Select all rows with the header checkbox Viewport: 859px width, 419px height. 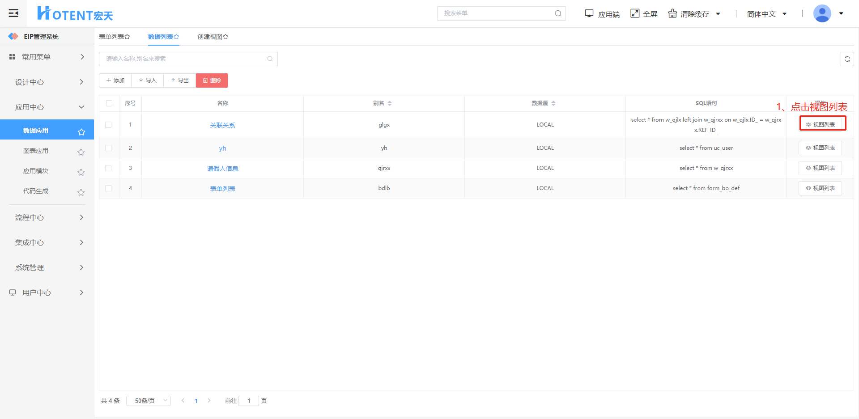(x=109, y=103)
